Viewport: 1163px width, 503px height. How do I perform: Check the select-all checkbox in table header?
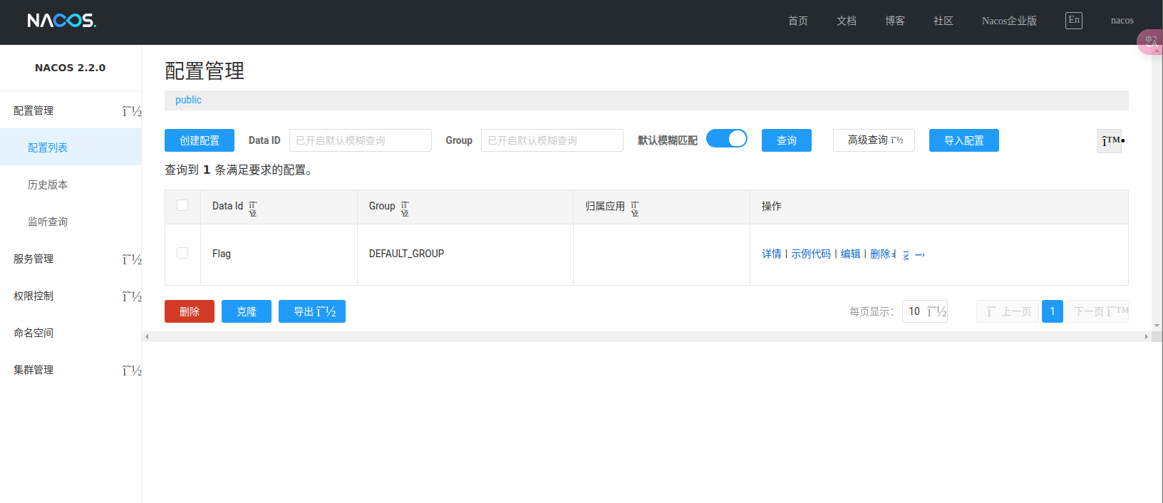pos(182,205)
